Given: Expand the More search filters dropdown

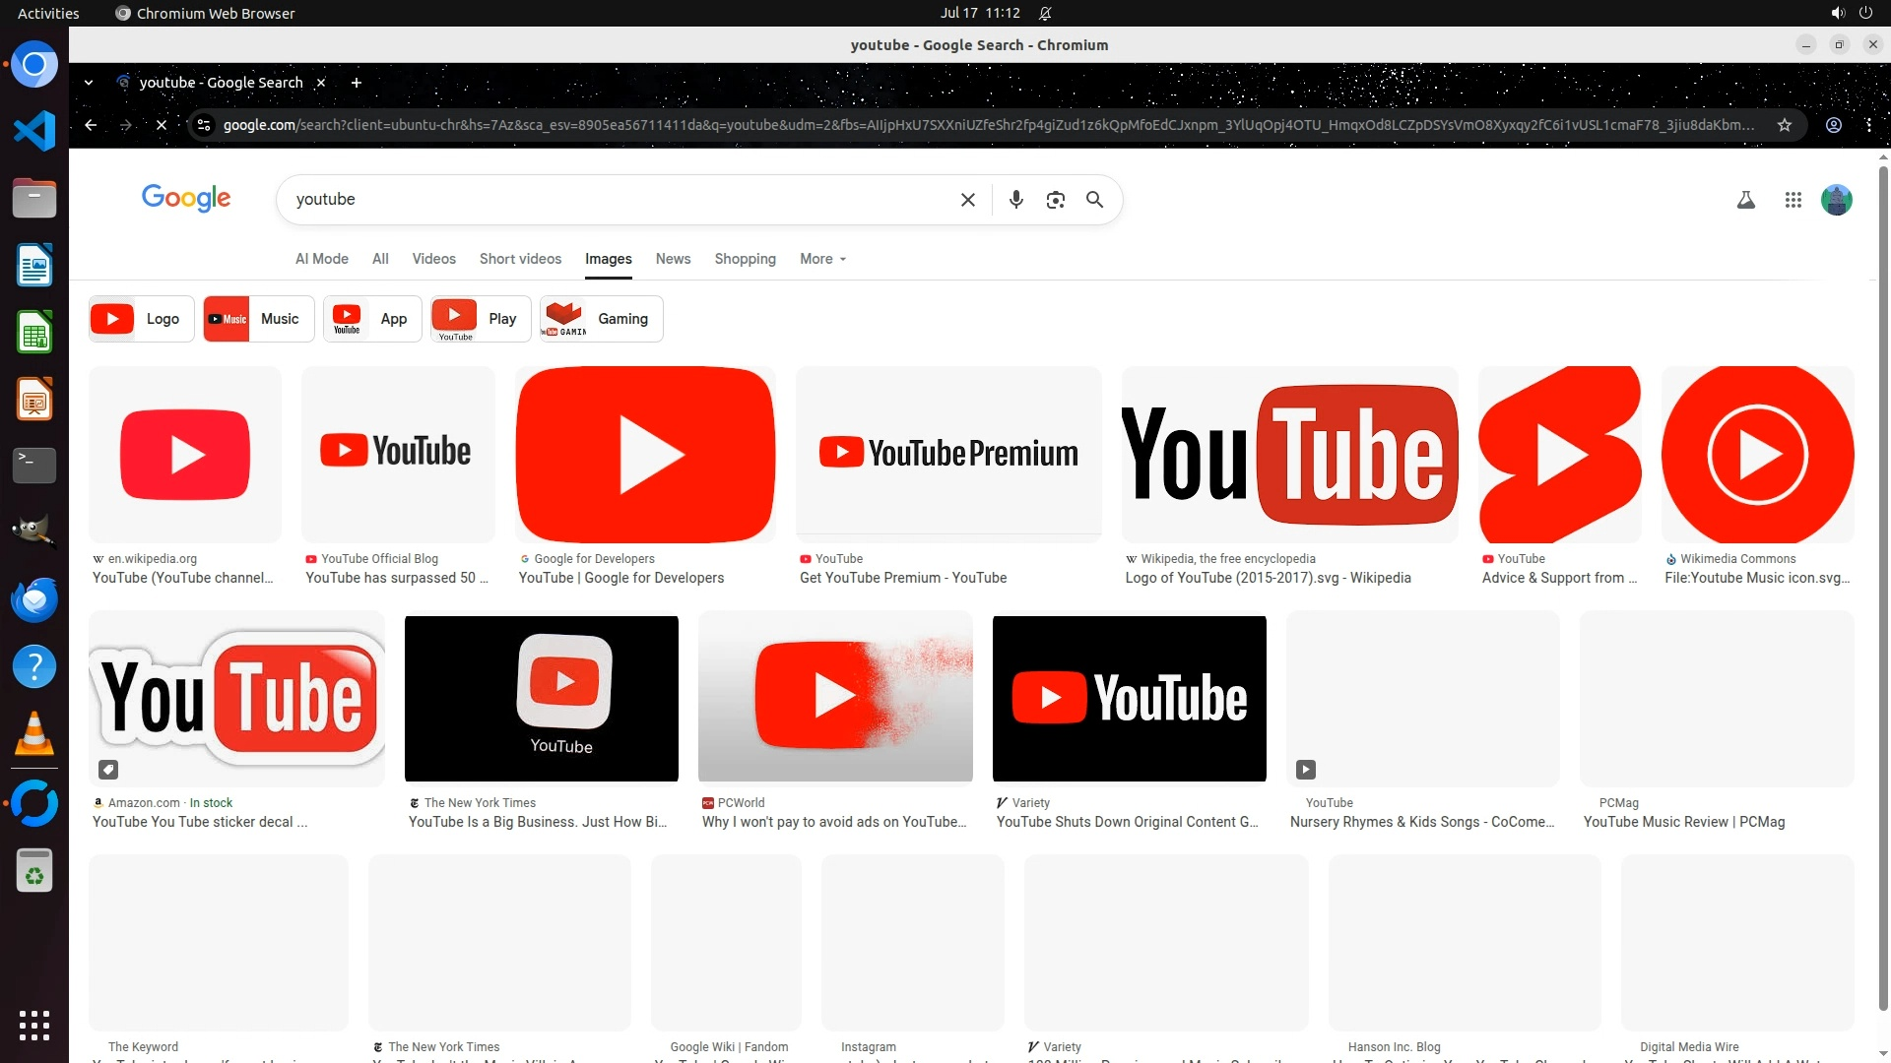Looking at the screenshot, I should (822, 259).
